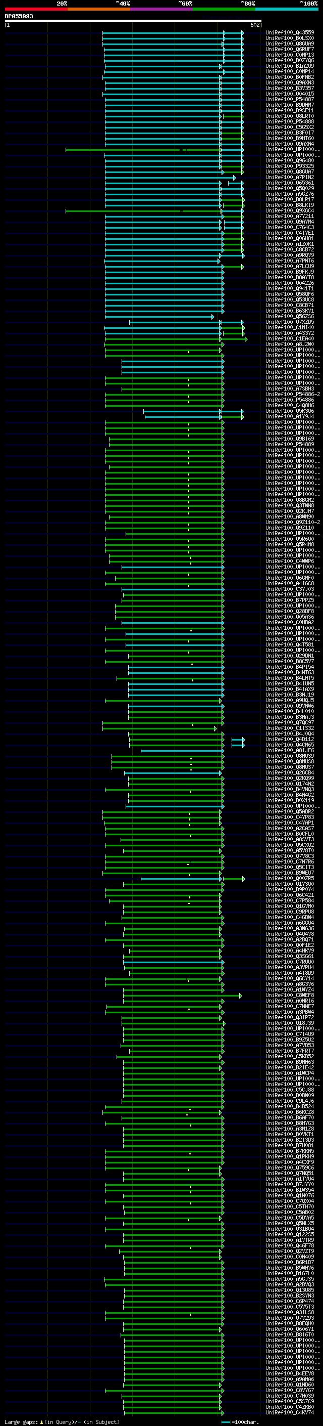Select hit label UniRef100_B7PPZ5
The height and width of the screenshot is (1426, 323).
[290, 600]
